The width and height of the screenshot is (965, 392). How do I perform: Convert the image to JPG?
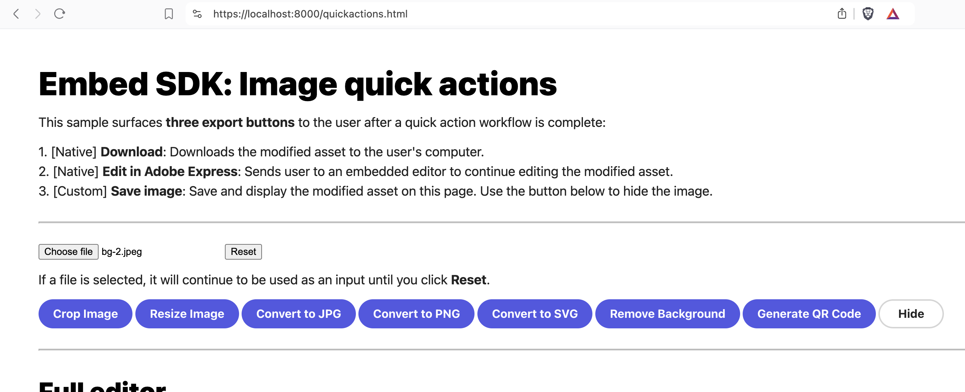click(x=299, y=314)
